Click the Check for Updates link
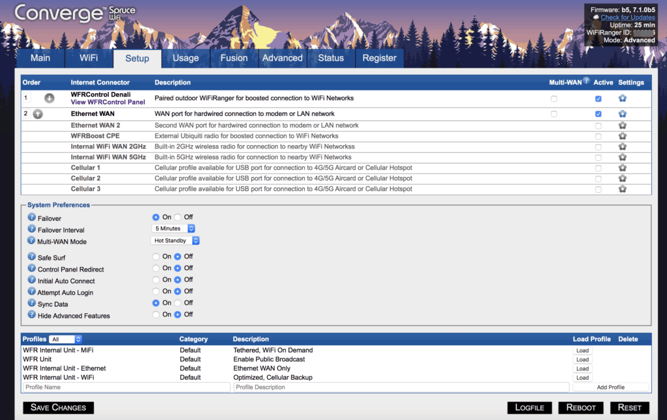The width and height of the screenshot is (667, 420). 627,18
